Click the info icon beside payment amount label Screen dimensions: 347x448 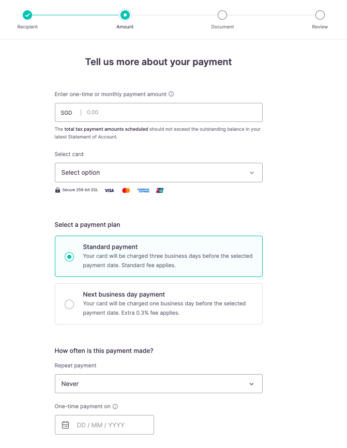(171, 94)
